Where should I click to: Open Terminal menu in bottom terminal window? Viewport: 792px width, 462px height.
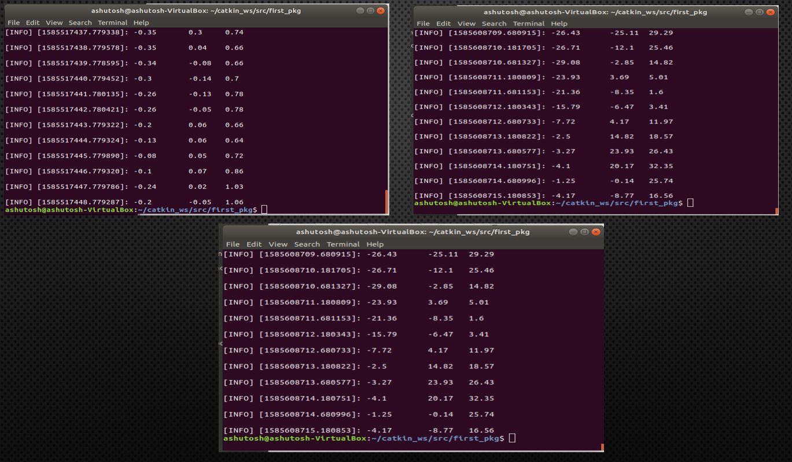tap(343, 244)
